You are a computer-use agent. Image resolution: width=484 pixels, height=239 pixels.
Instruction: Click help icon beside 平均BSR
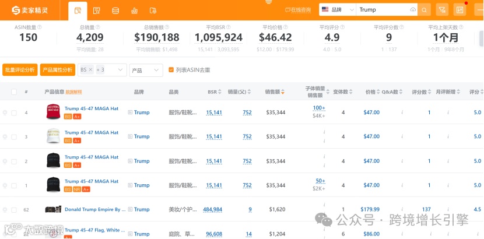[x=229, y=27]
